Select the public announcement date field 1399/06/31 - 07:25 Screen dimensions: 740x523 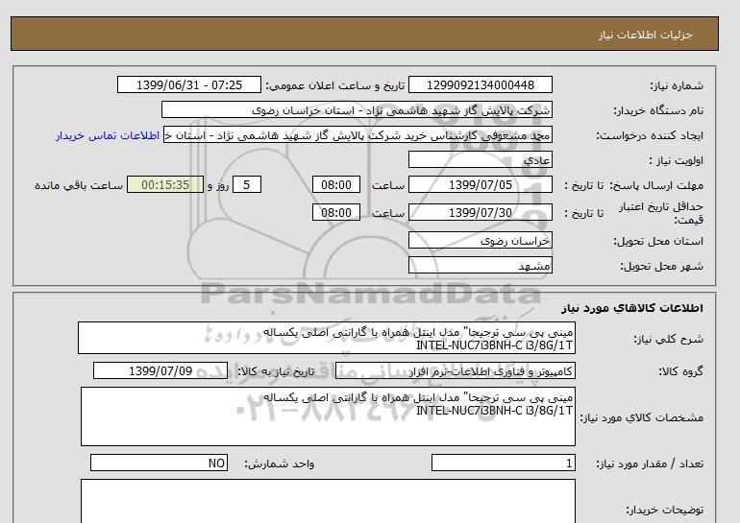click(188, 85)
